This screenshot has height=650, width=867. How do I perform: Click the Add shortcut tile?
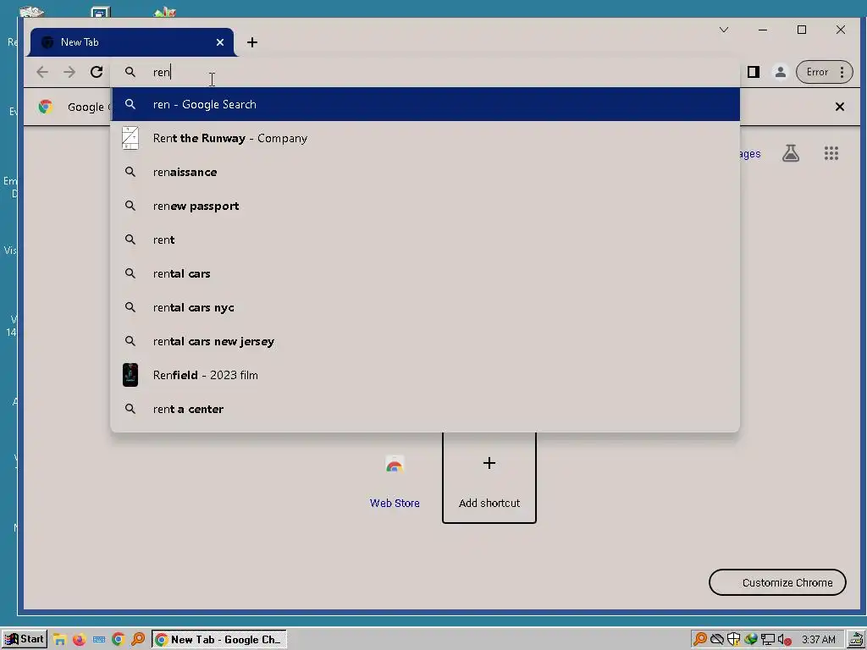(489, 478)
